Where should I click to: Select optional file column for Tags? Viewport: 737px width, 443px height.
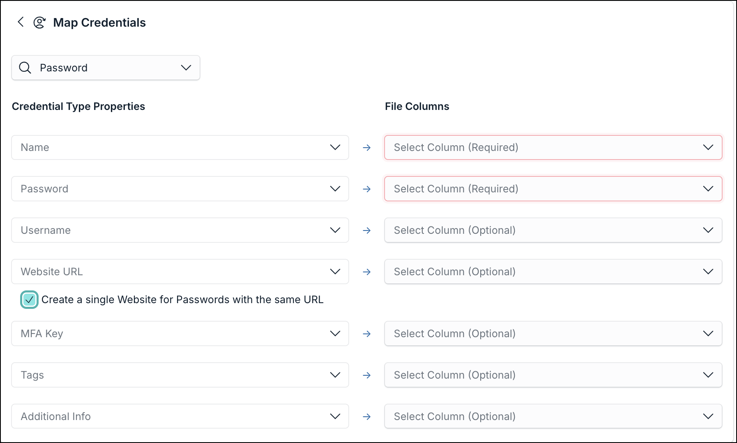coord(553,375)
